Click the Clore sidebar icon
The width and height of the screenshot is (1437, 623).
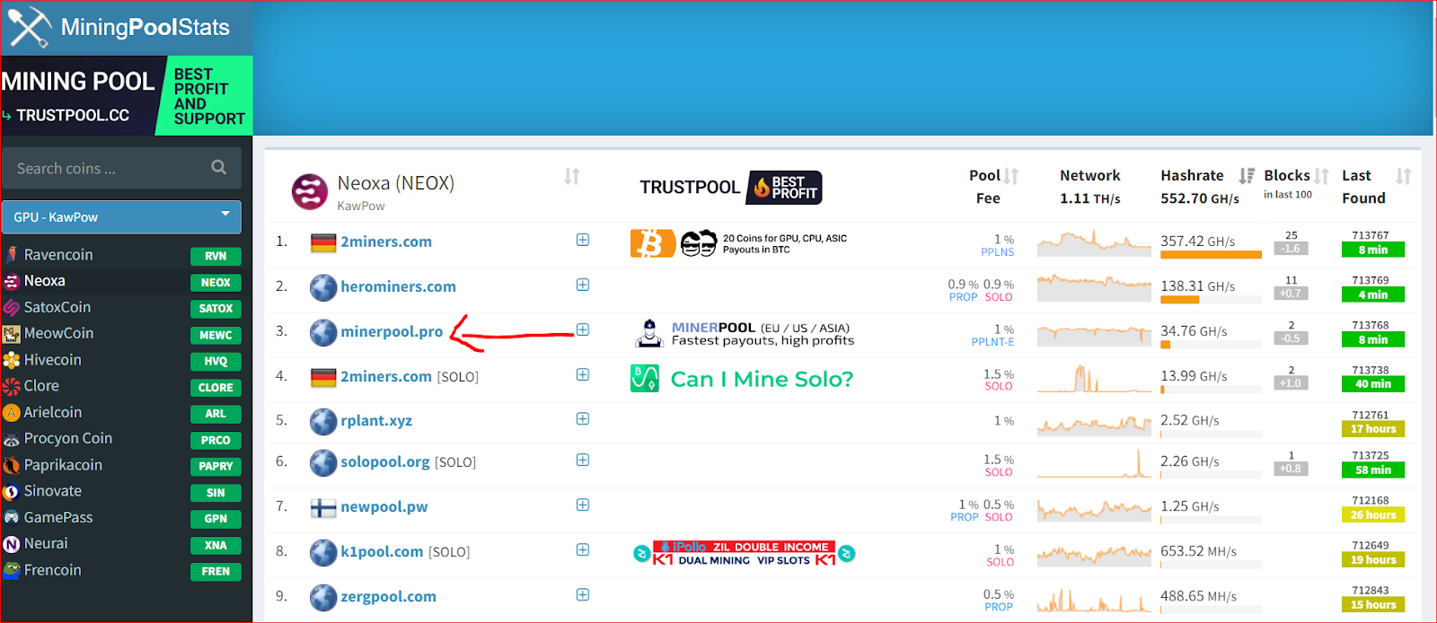12,386
